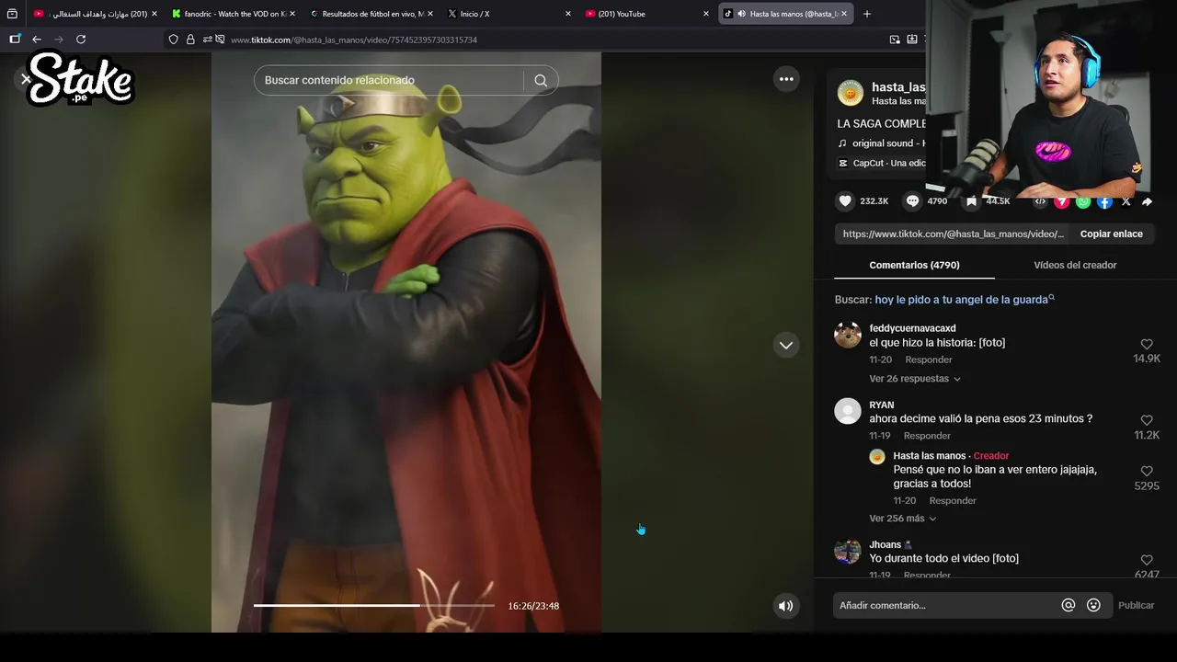Like the TikTok video with heart icon
Screen dimensions: 1177x662
pyautogui.click(x=845, y=201)
